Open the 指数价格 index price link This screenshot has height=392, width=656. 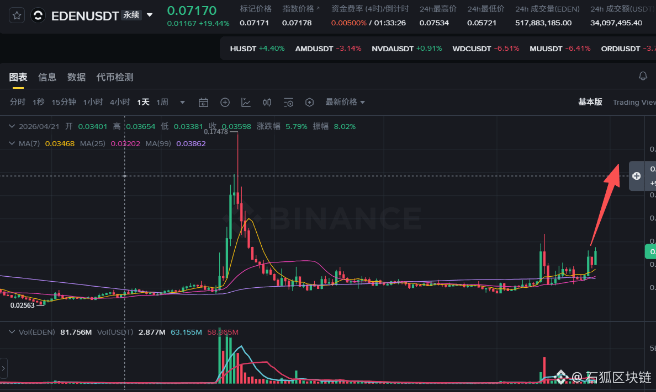coord(301,9)
